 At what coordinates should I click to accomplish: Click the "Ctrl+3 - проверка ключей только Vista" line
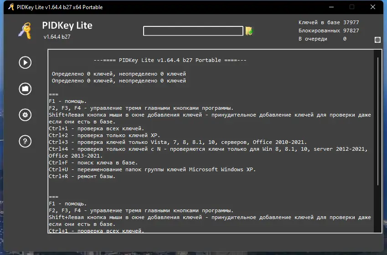pyautogui.click(x=178, y=142)
